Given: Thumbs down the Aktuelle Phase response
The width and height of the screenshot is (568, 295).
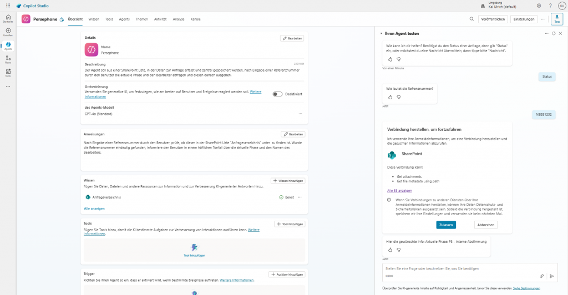Looking at the screenshot, I should (398, 250).
